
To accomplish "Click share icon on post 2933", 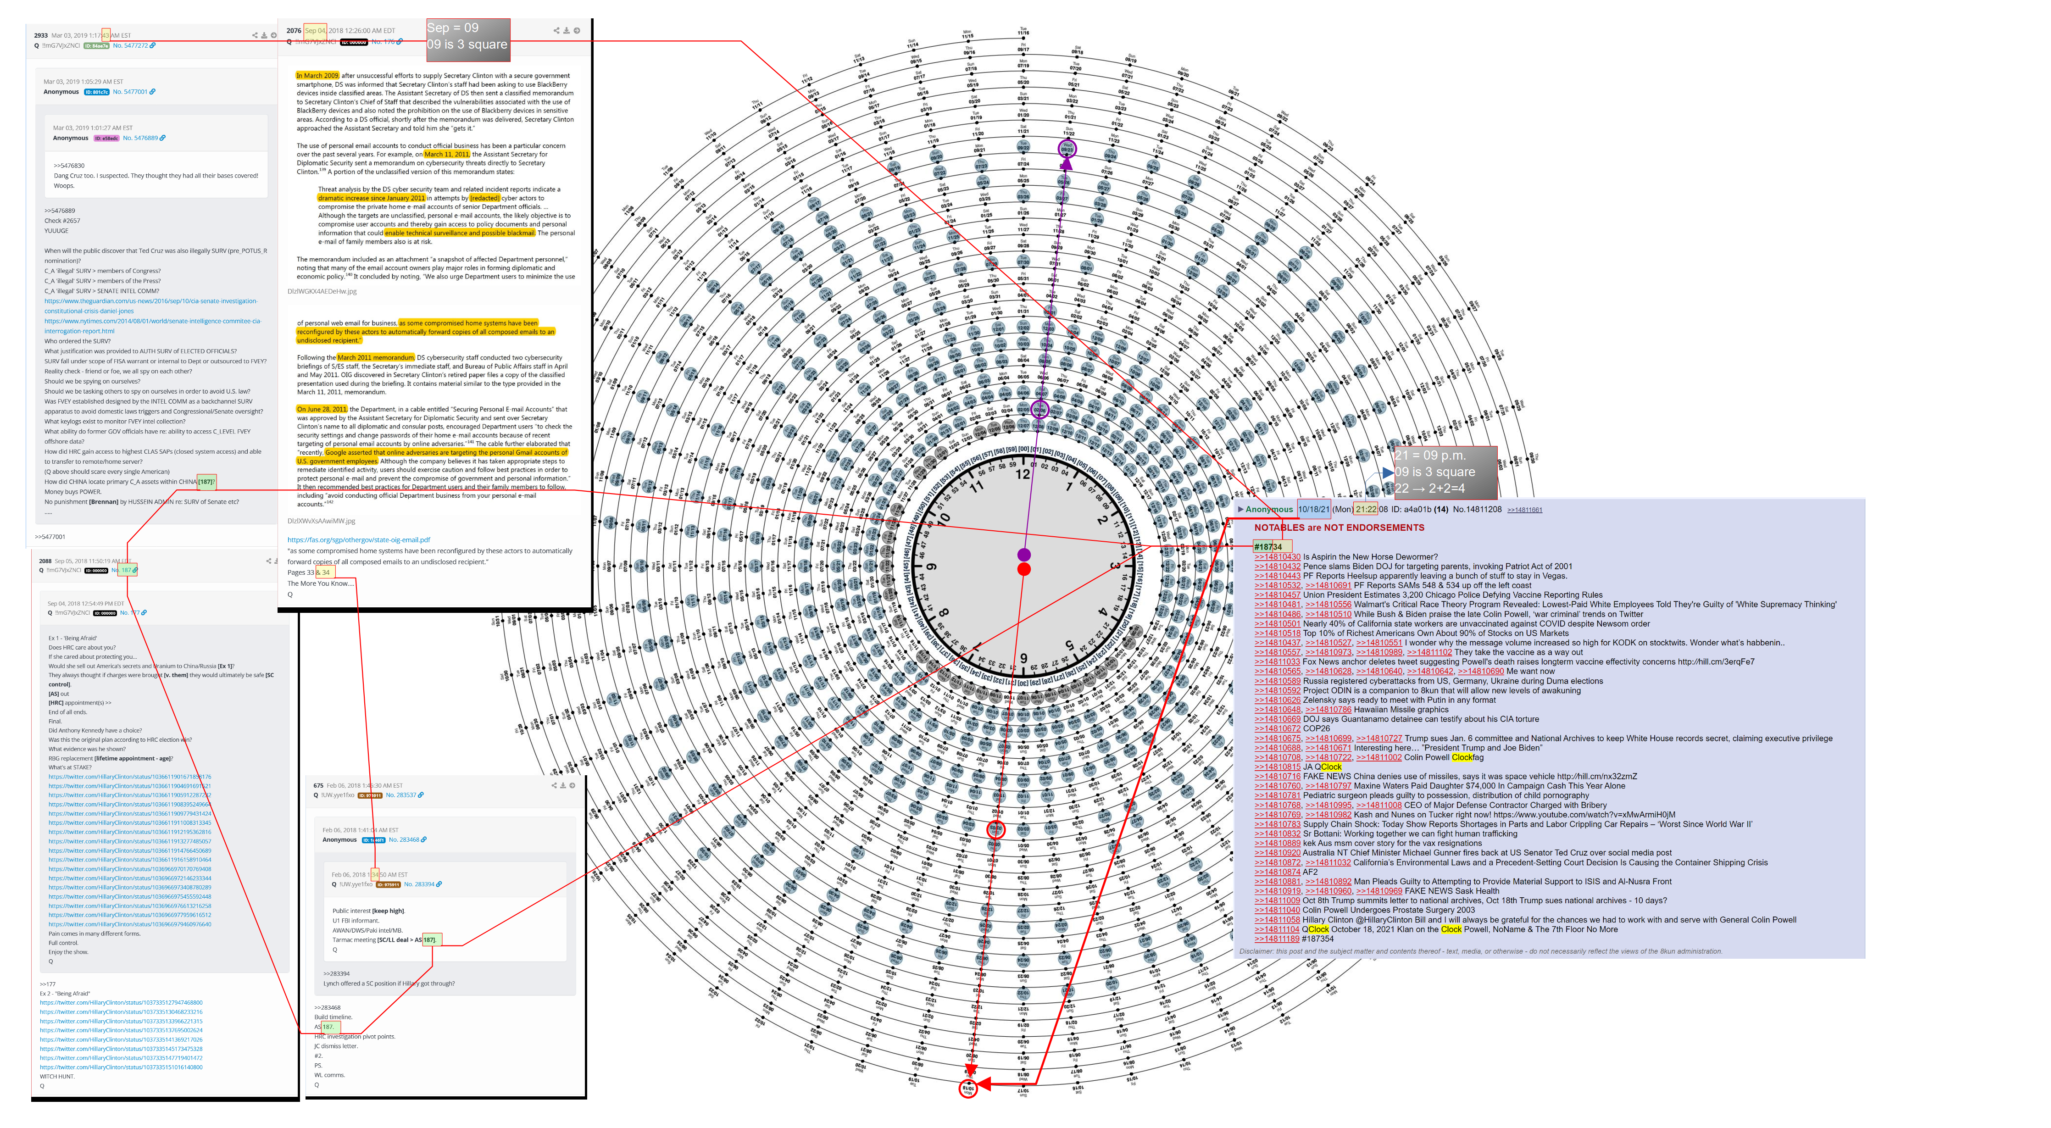I will click(x=255, y=35).
